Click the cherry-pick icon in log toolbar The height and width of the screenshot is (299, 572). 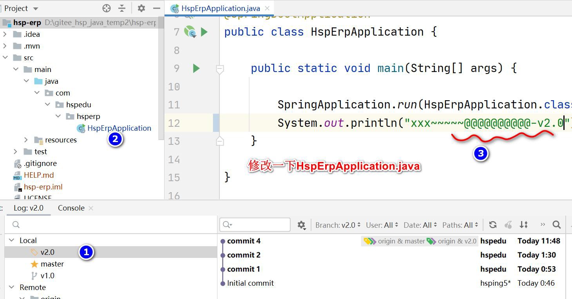coord(508,225)
